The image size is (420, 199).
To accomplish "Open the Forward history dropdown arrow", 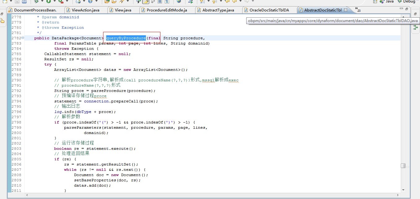I will pyautogui.click(x=253, y=1).
